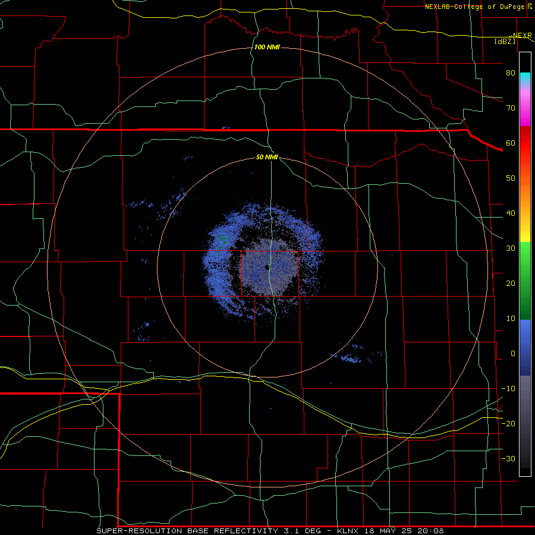Click the 50 value on the dBZ scale
Image resolution: width=535 pixels, height=535 pixels.
511,178
